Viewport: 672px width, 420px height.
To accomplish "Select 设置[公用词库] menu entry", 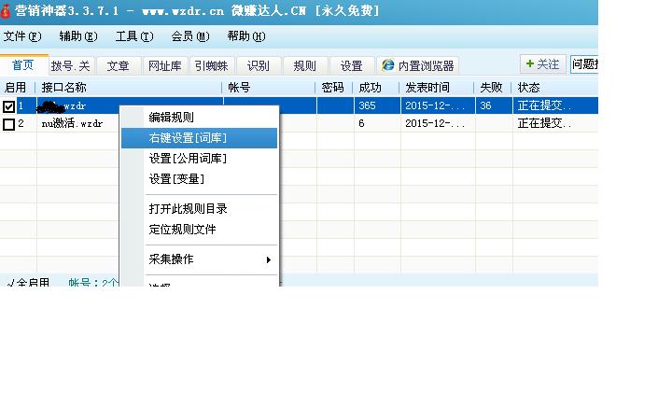I will pyautogui.click(x=188, y=159).
